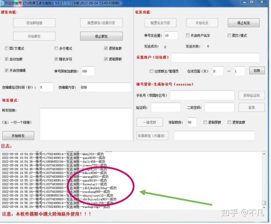Screen dimensions: 271x224
Task: Disable the 自动加群 checkbox
Action: 6,59
